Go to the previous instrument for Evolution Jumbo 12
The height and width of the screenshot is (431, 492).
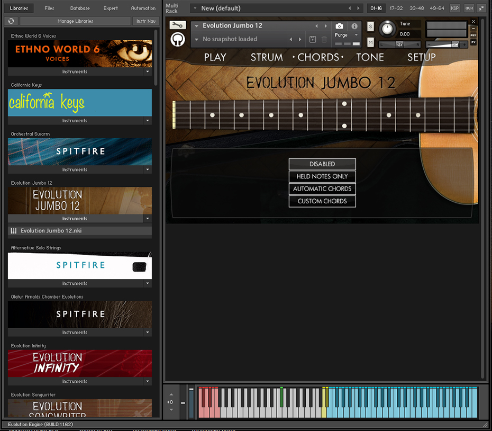[x=316, y=26]
